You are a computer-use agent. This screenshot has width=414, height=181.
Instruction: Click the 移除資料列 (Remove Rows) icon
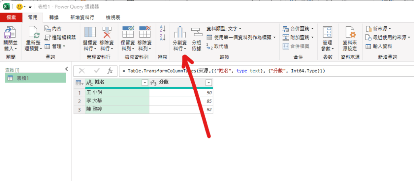144,32
